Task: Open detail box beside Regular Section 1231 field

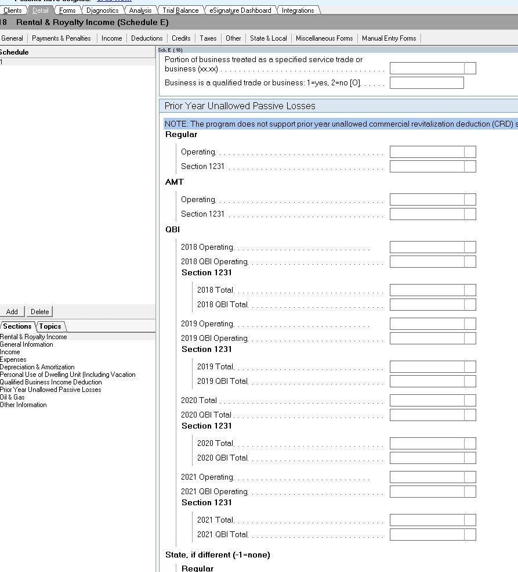Action: 470,167
